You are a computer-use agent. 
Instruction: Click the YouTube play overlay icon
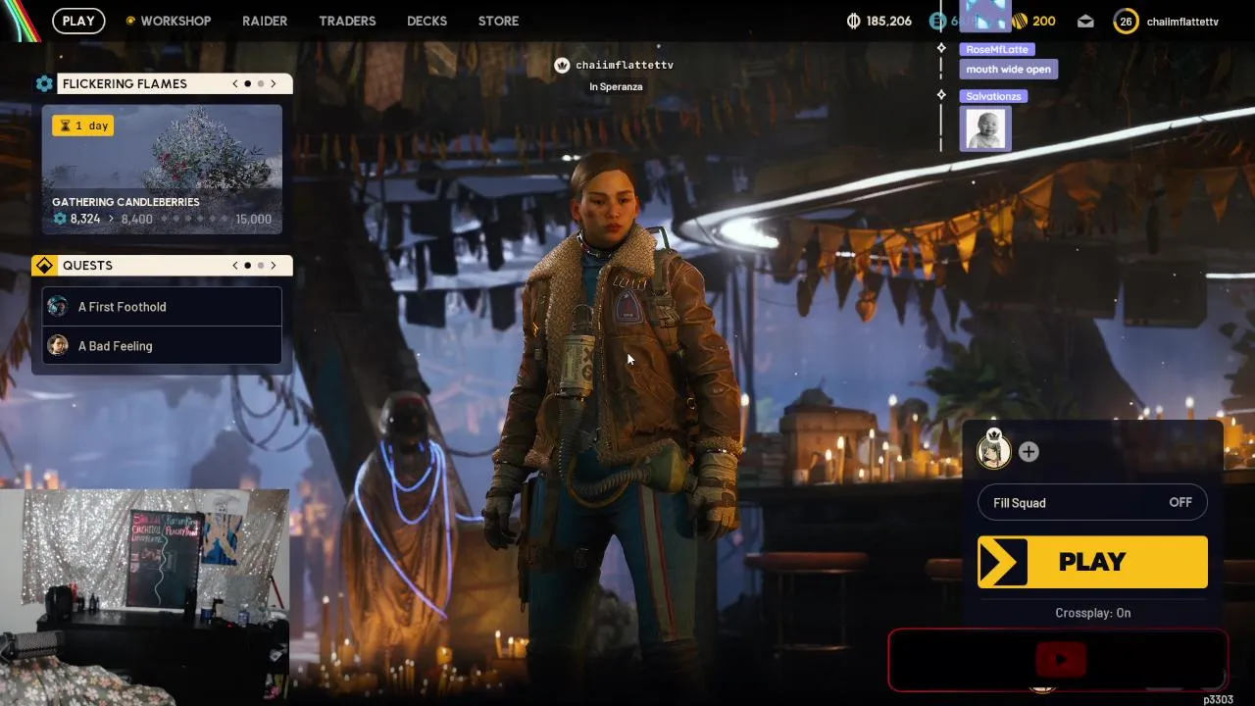(1060, 660)
